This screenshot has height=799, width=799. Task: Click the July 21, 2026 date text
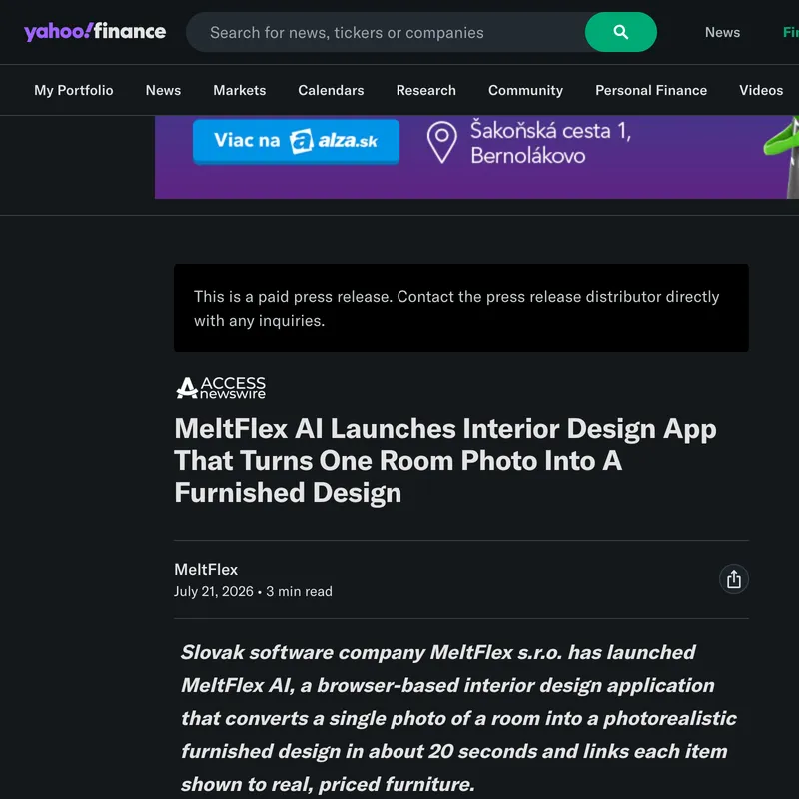[214, 591]
